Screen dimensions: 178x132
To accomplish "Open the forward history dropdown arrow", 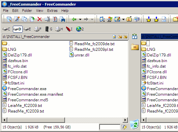I will (92, 19).
